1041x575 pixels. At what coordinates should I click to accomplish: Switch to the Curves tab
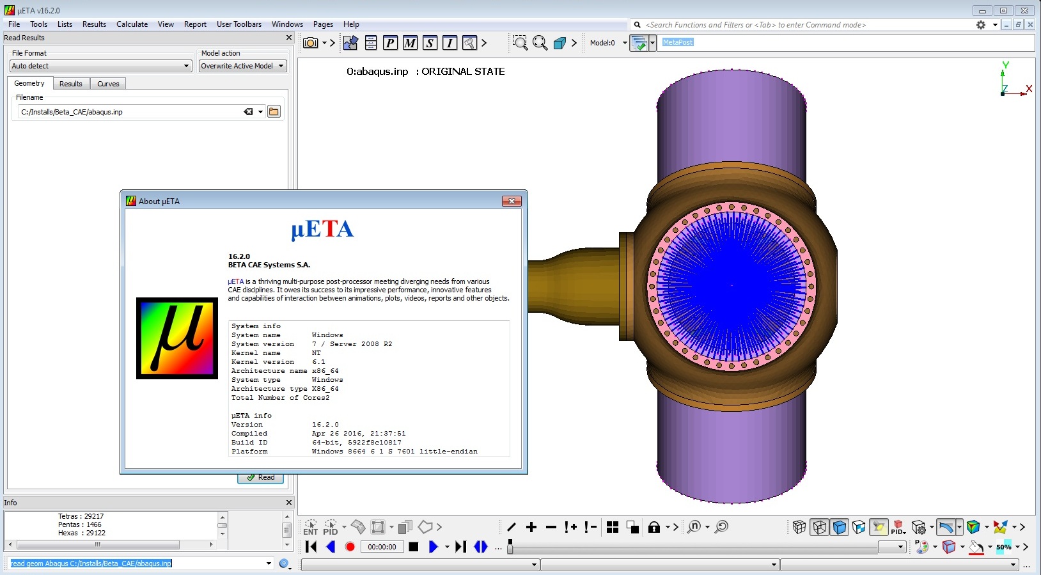point(108,84)
